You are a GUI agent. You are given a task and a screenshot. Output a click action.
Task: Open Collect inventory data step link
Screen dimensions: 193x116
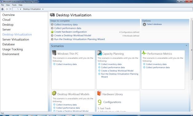(66, 25)
